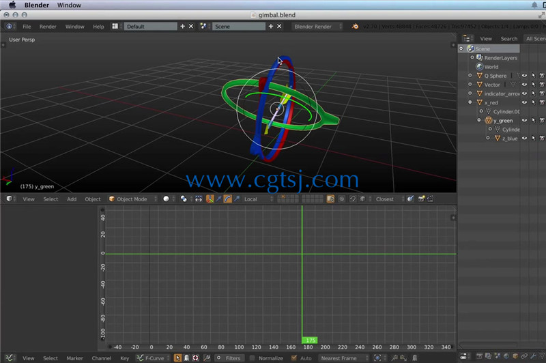Viewport: 546px width, 363px height.
Task: Enable the Normalize checkbox
Action: click(x=252, y=358)
